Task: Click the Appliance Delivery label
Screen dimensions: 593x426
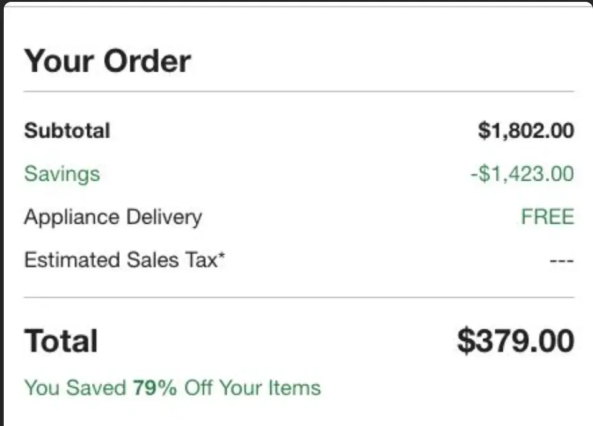Action: (x=113, y=217)
